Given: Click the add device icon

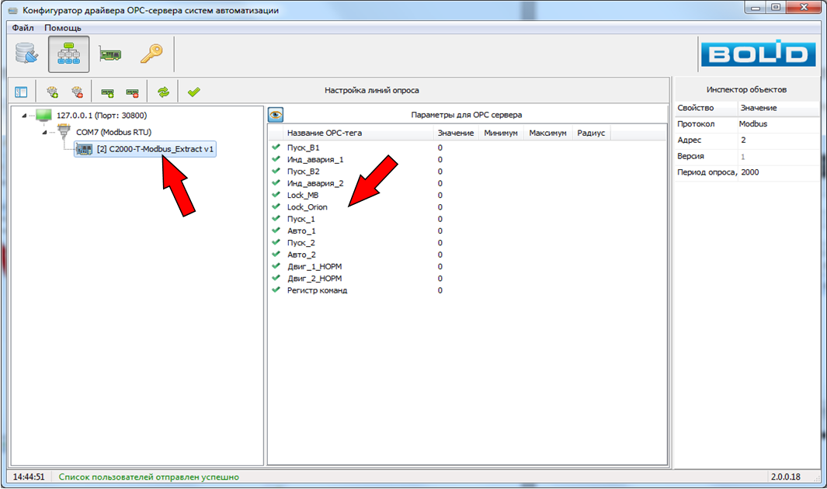Looking at the screenshot, I should 108,92.
